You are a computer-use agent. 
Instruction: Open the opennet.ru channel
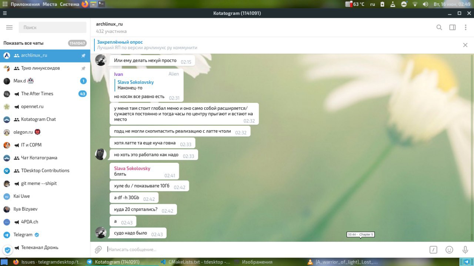[x=45, y=107]
